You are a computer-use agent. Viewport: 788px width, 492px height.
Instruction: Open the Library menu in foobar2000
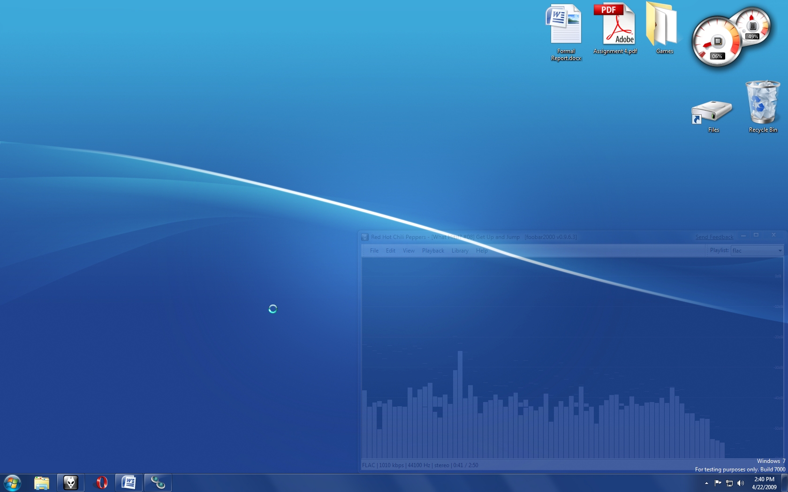coord(460,251)
